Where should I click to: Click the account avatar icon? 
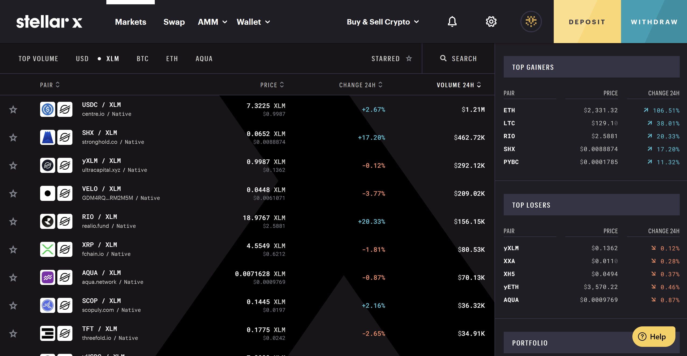tap(531, 22)
